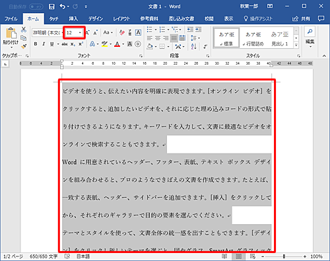Switch to the デザイン tab
This screenshot has width=330, height=261.
[96, 19]
